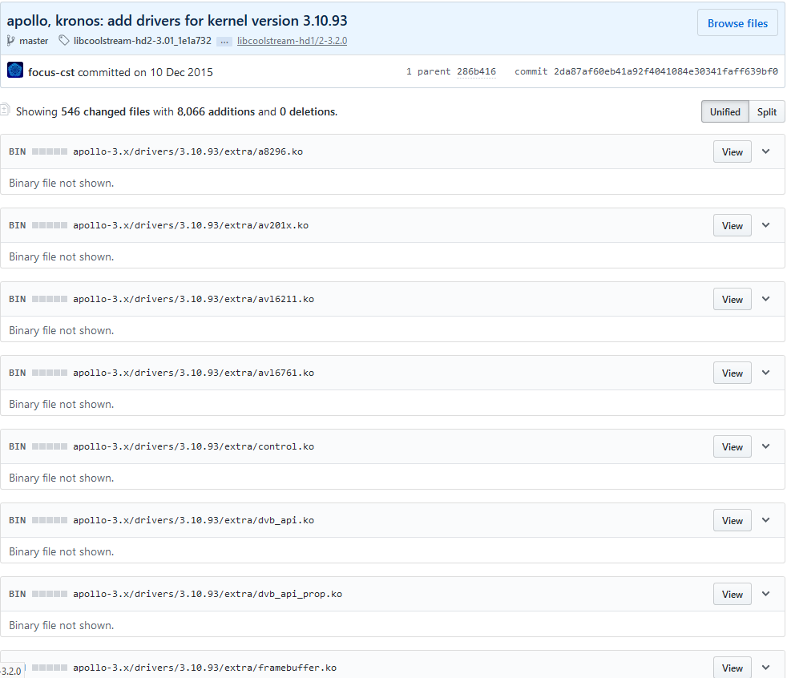Toggle the avl6761.ko file chevron
The height and width of the screenshot is (678, 787).
(766, 373)
